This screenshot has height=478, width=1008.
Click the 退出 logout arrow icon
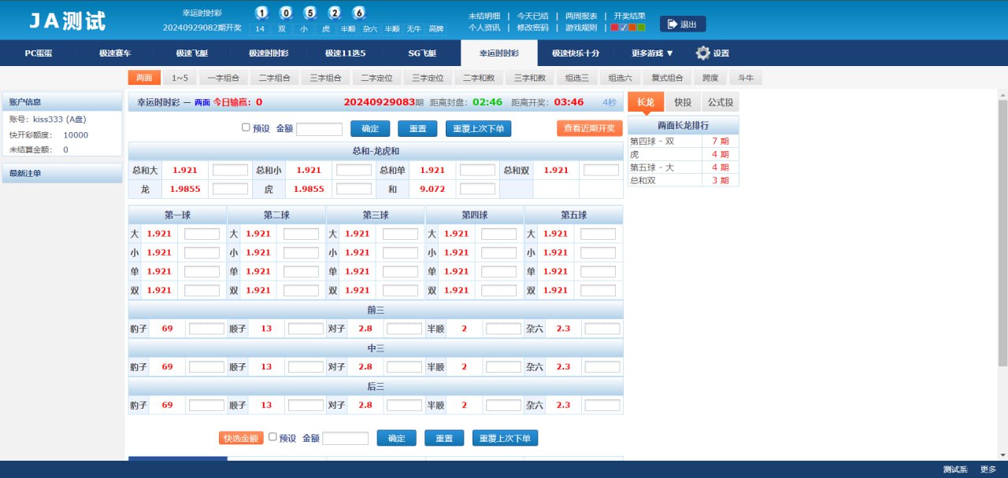[672, 24]
